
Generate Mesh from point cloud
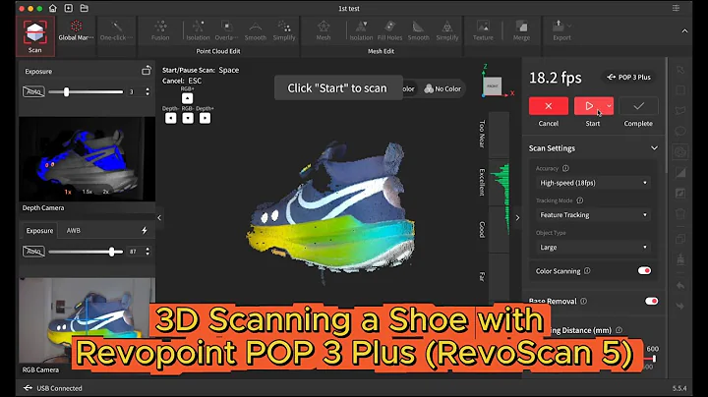(324, 30)
